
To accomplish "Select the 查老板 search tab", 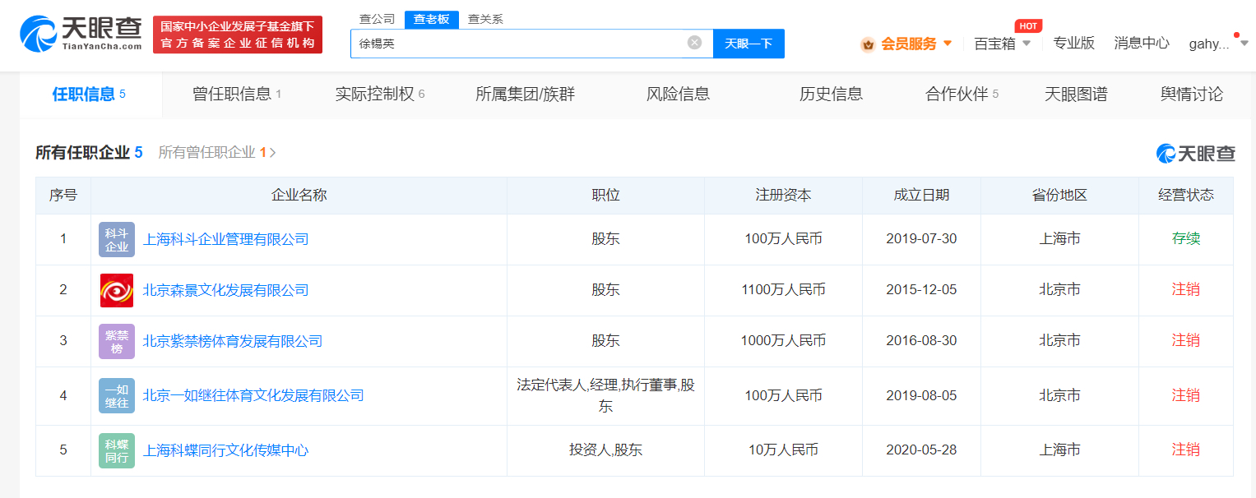I will [x=432, y=19].
